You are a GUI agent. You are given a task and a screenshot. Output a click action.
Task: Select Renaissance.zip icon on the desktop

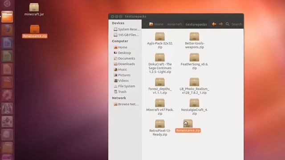point(35,29)
